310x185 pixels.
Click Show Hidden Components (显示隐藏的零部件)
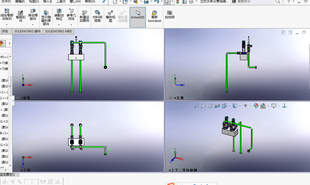tap(46, 18)
